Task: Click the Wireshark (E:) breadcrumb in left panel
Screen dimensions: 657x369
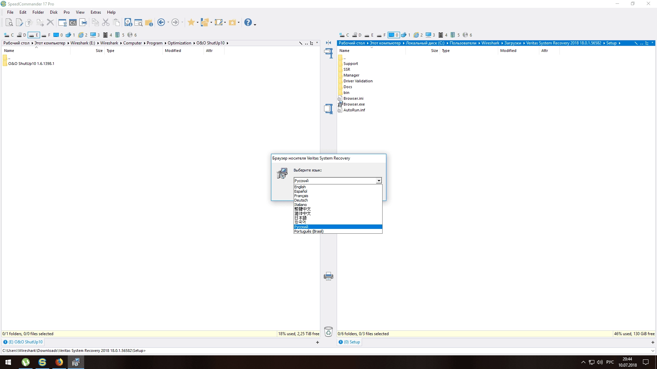Action: coord(83,43)
